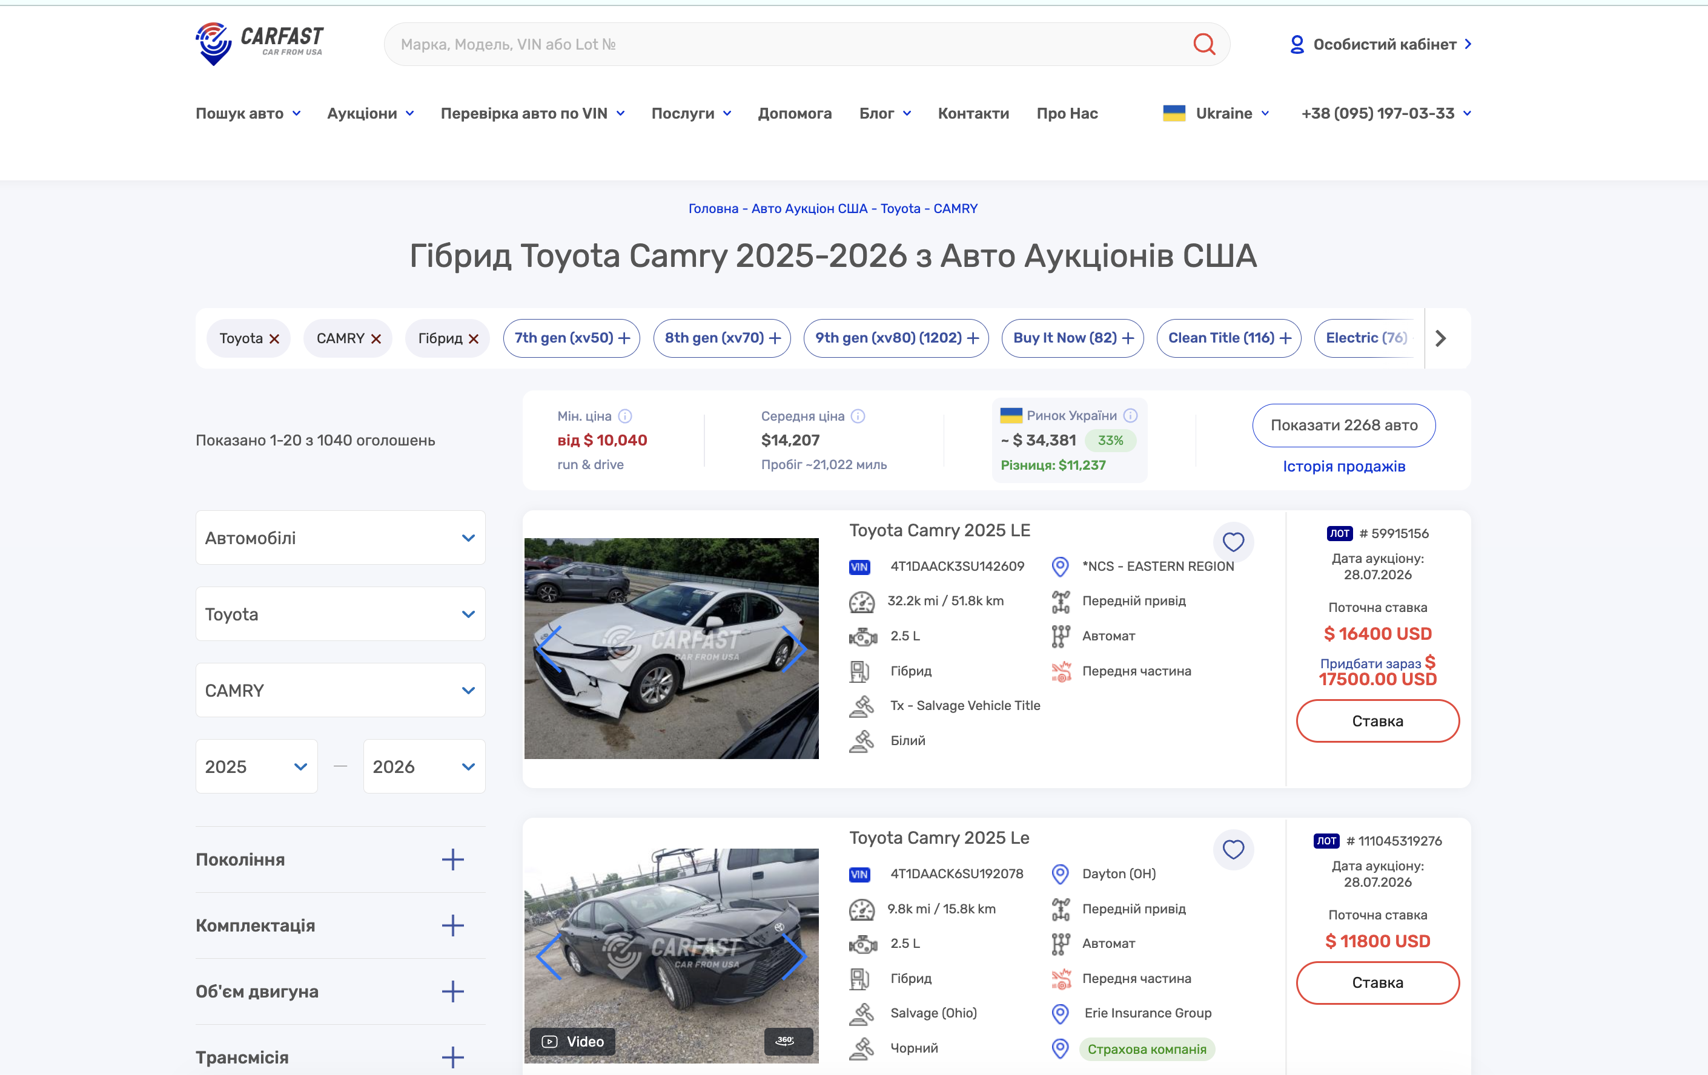1708x1075 pixels.
Task: Open the Toyota make dropdown
Action: [x=340, y=614]
